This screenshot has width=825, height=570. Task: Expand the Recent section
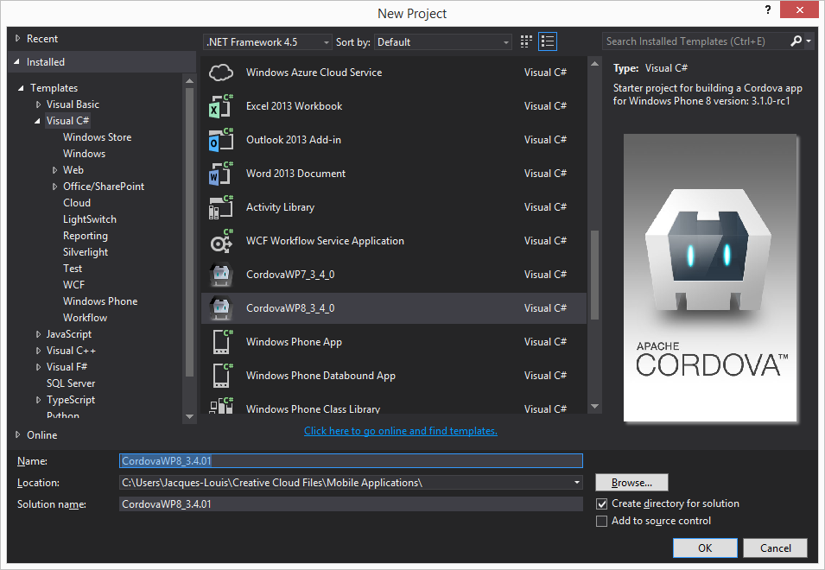(18, 38)
